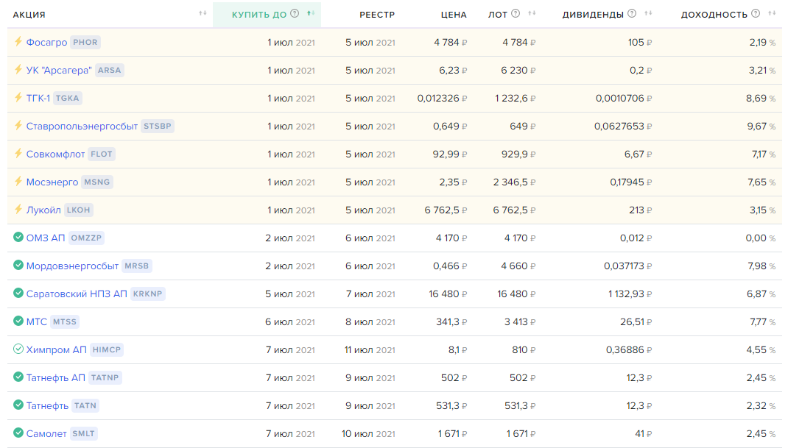Click lightning icon next to Ставропольэнергосбыт
788x448 pixels.
[18, 126]
